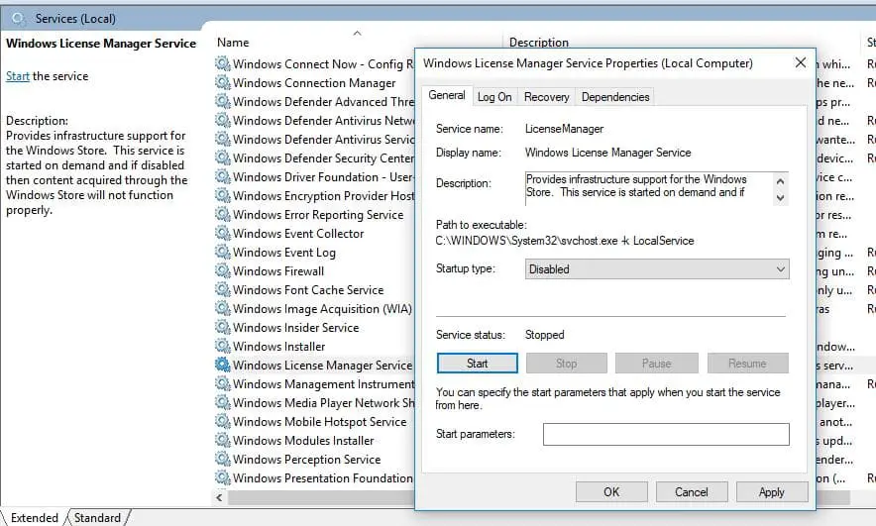Open the Dependencies tab
876x526 pixels.
tap(615, 97)
